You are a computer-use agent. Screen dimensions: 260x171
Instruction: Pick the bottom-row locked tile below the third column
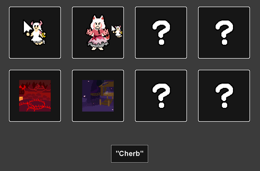(x=161, y=96)
